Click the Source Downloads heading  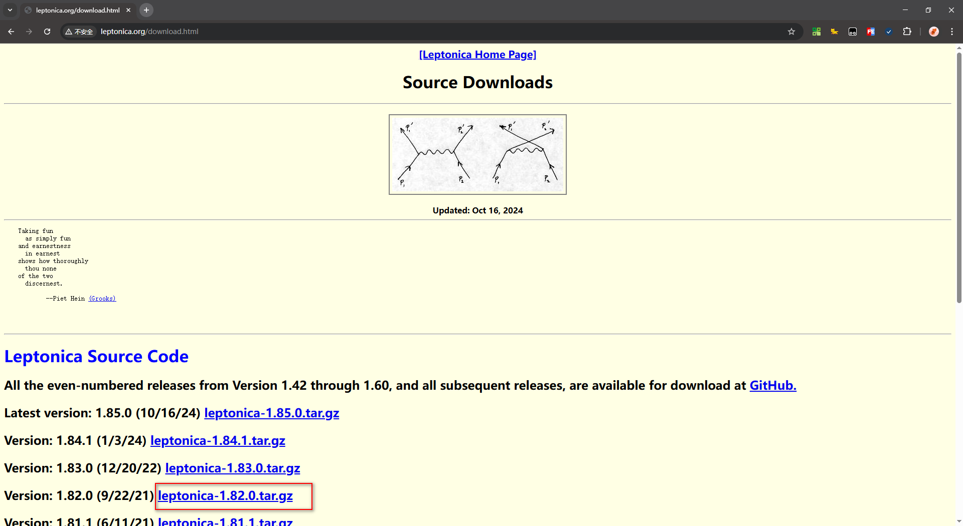(x=477, y=83)
